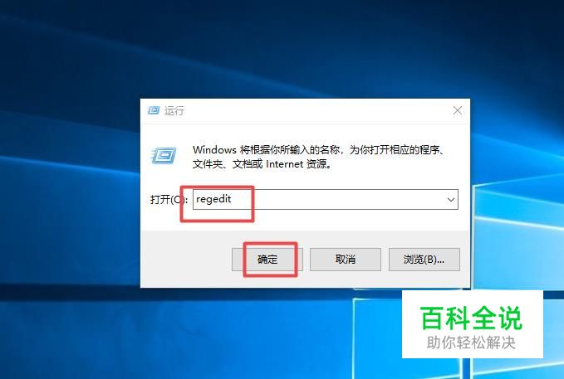Click the regedit text in the open field
Viewport: 564px width, 379px height.
(213, 199)
